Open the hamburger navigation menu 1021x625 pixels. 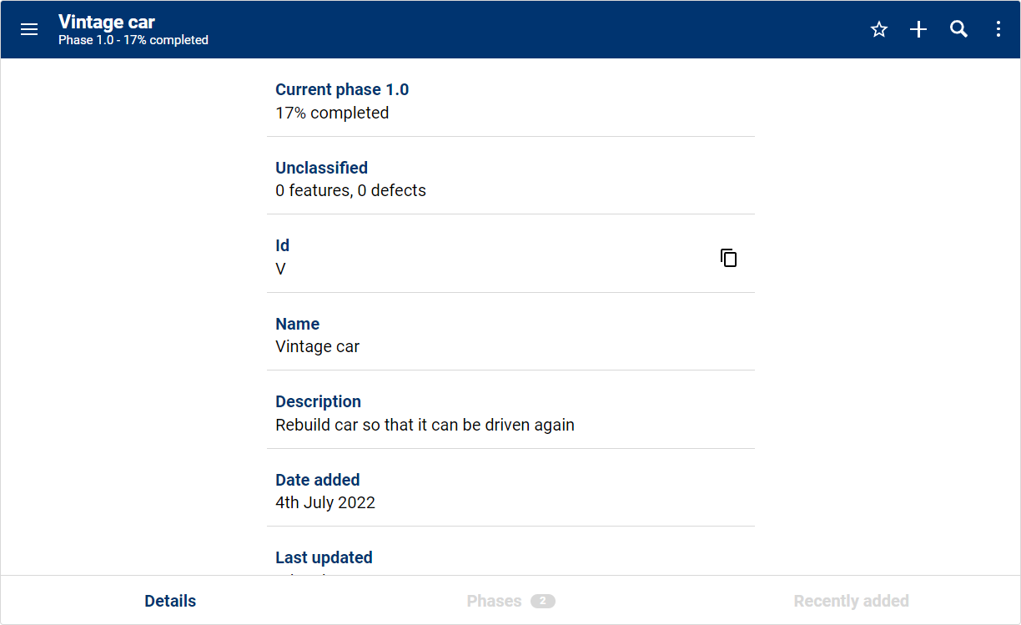(29, 29)
